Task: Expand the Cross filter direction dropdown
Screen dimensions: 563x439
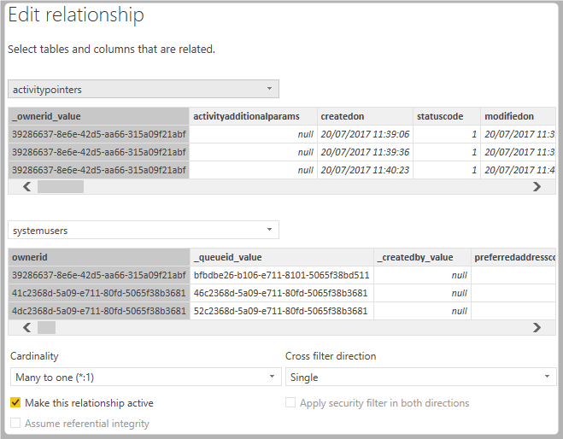Action: 420,377
